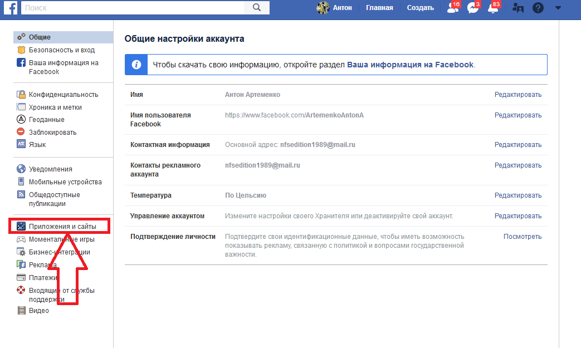
Task: Click the По Цельсию value
Action: click(x=245, y=195)
